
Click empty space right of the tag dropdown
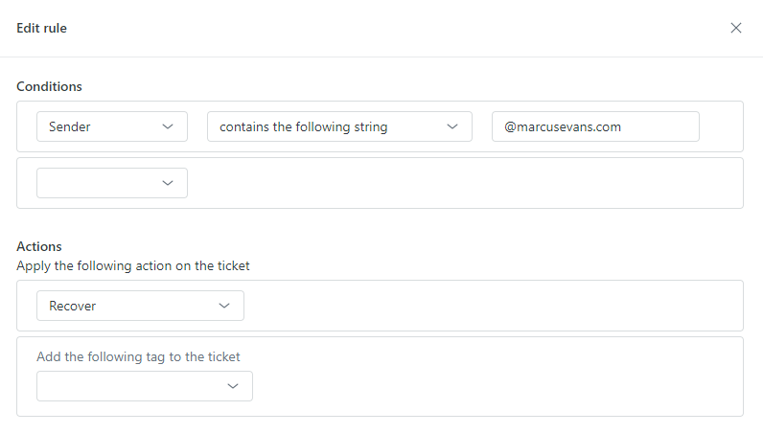coord(497,386)
